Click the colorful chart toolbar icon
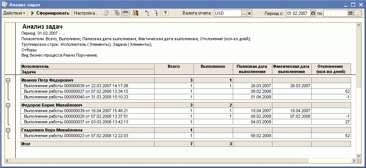The width and height of the screenshot is (366, 168). point(135,13)
